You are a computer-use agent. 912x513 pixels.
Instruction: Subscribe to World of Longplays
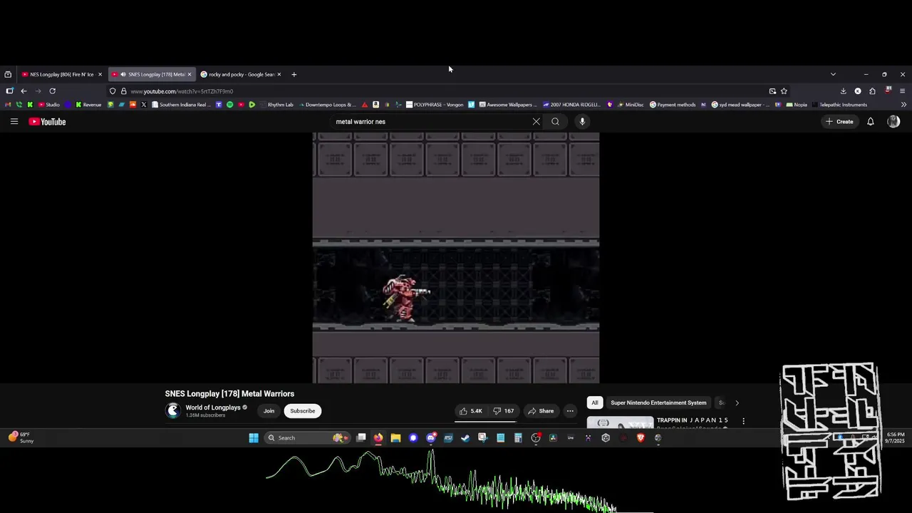pos(302,411)
